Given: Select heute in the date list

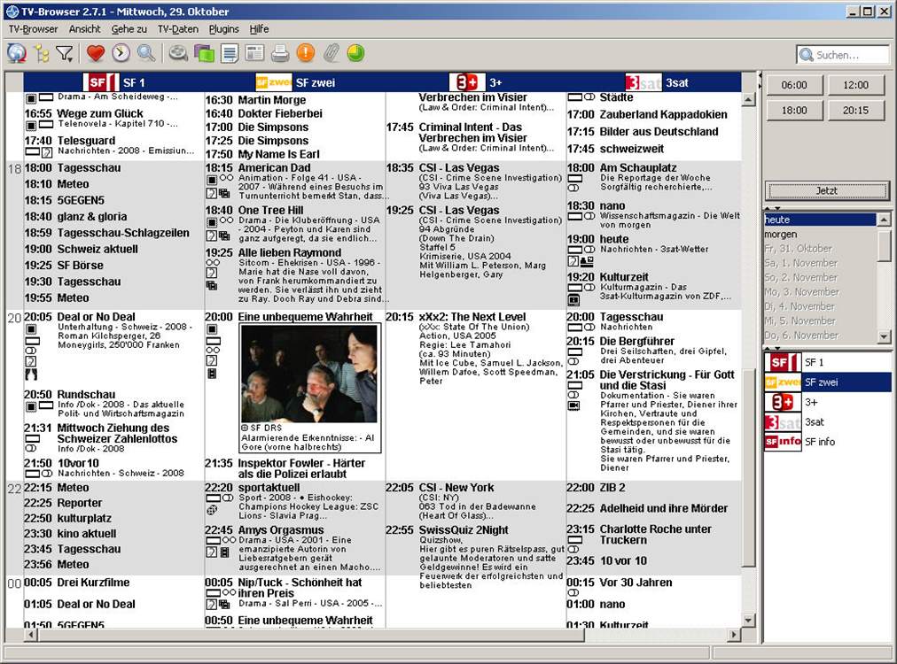Looking at the screenshot, I should coord(820,220).
